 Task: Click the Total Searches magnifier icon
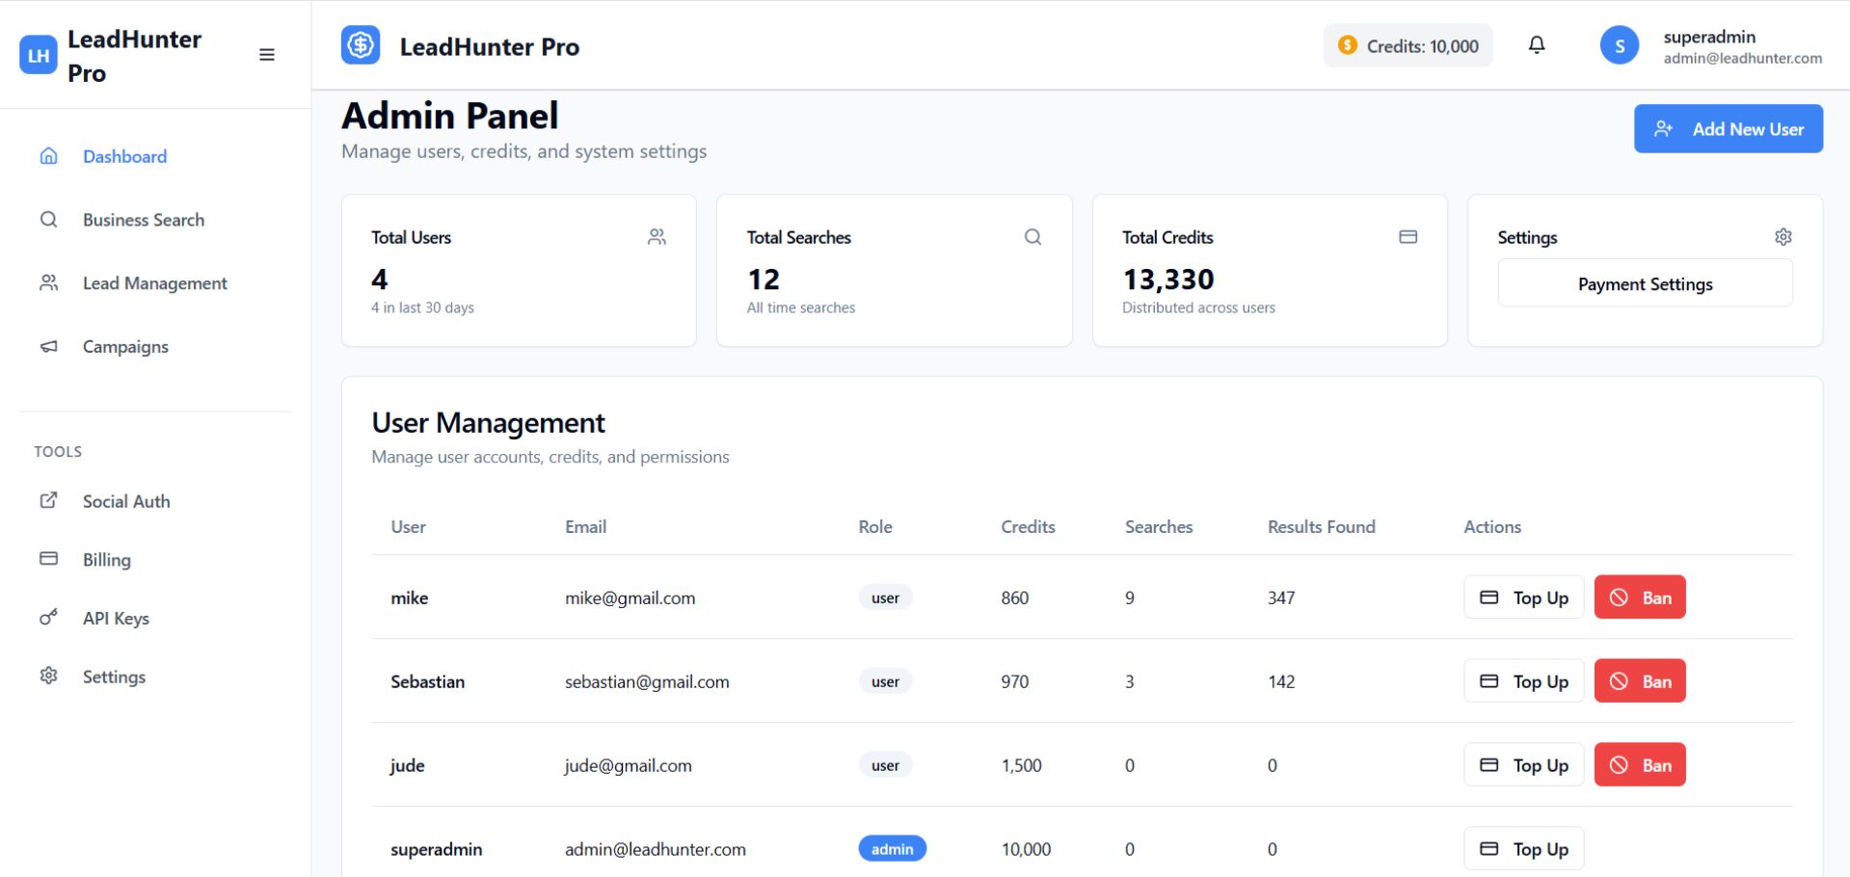pyautogui.click(x=1032, y=237)
